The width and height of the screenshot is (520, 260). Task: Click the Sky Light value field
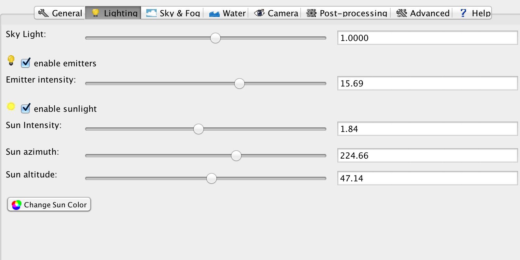pyautogui.click(x=427, y=38)
